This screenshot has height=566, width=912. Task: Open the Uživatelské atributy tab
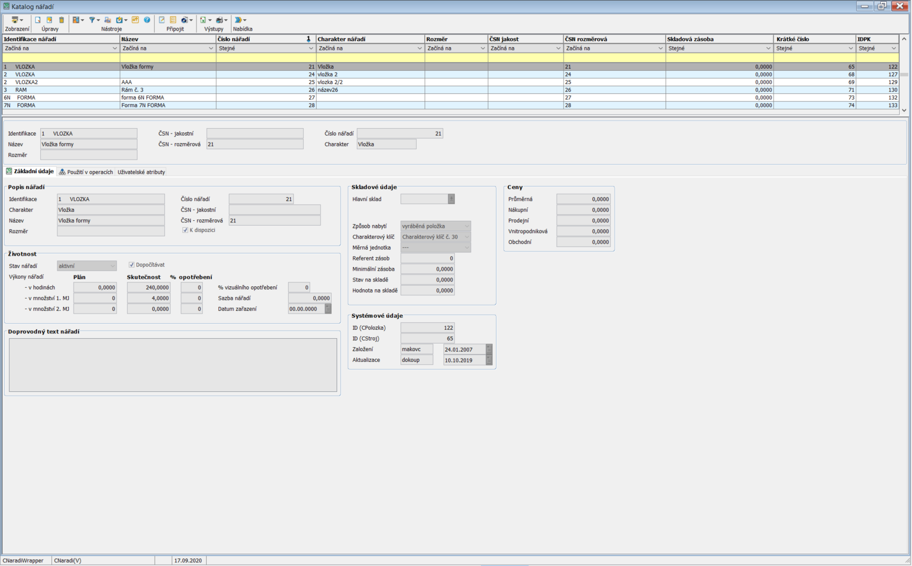point(141,172)
